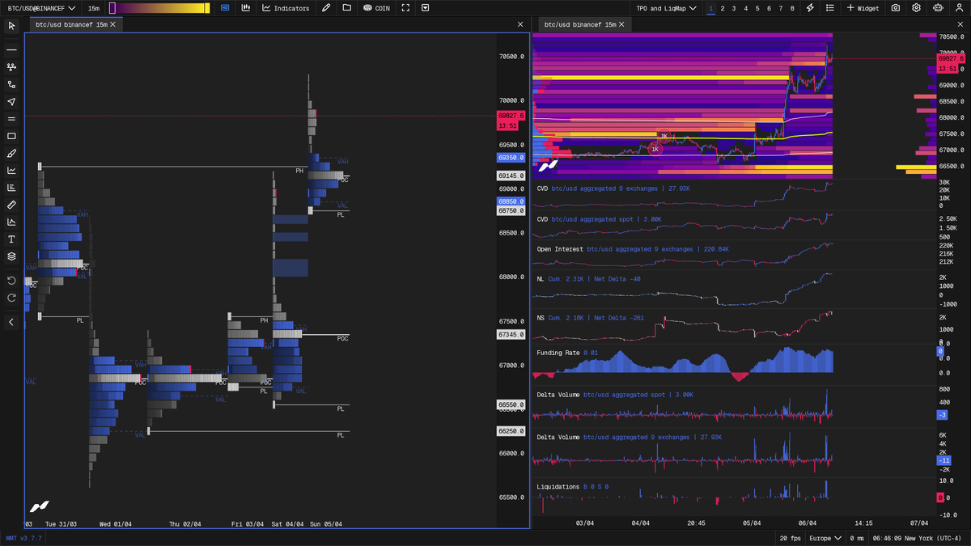Switch to workspace 4
The width and height of the screenshot is (971, 546).
[x=746, y=8]
